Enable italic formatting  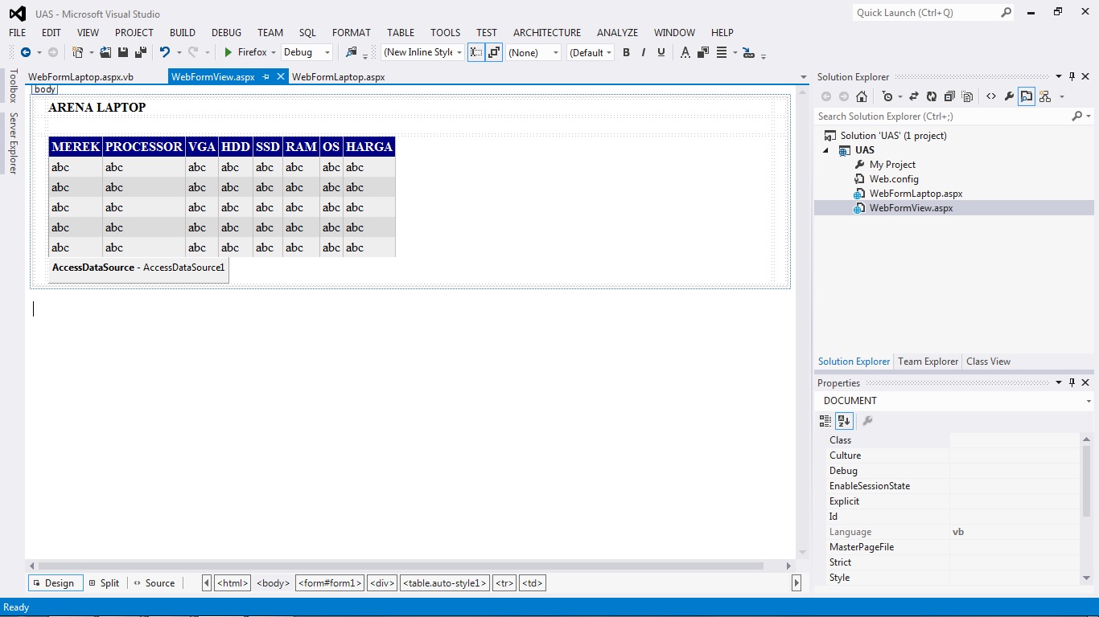(x=643, y=52)
